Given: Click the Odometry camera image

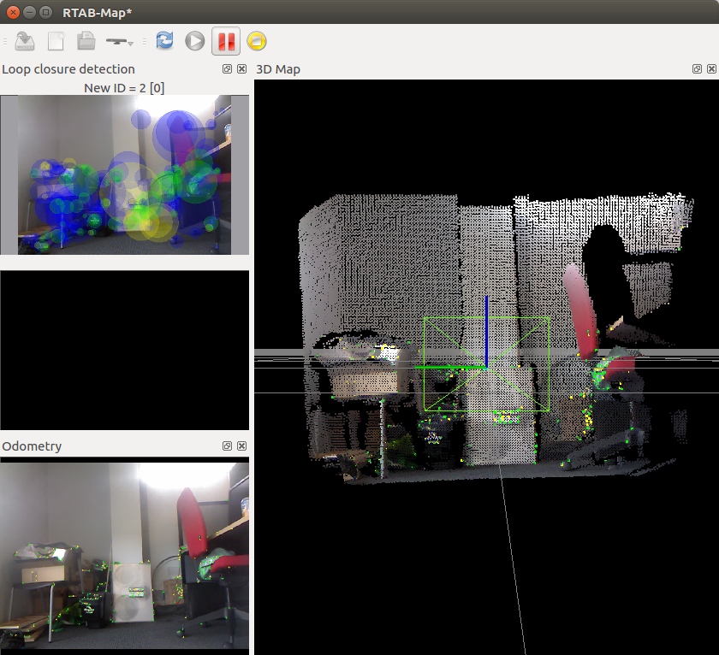Looking at the screenshot, I should click(125, 556).
